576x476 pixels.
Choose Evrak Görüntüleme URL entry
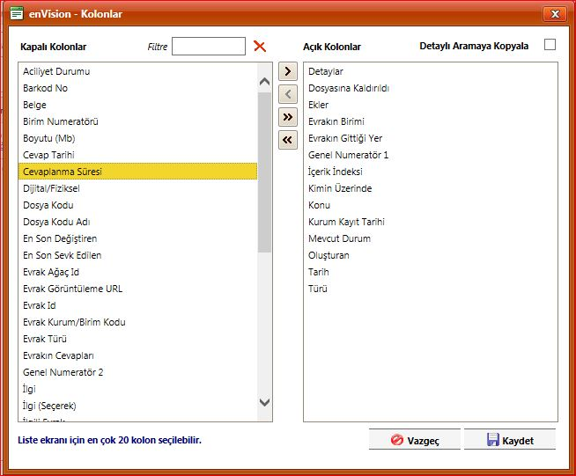(x=137, y=289)
